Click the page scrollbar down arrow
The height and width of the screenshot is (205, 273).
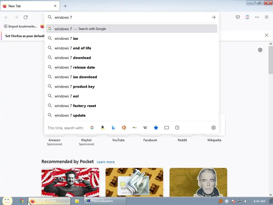[x=271, y=195]
